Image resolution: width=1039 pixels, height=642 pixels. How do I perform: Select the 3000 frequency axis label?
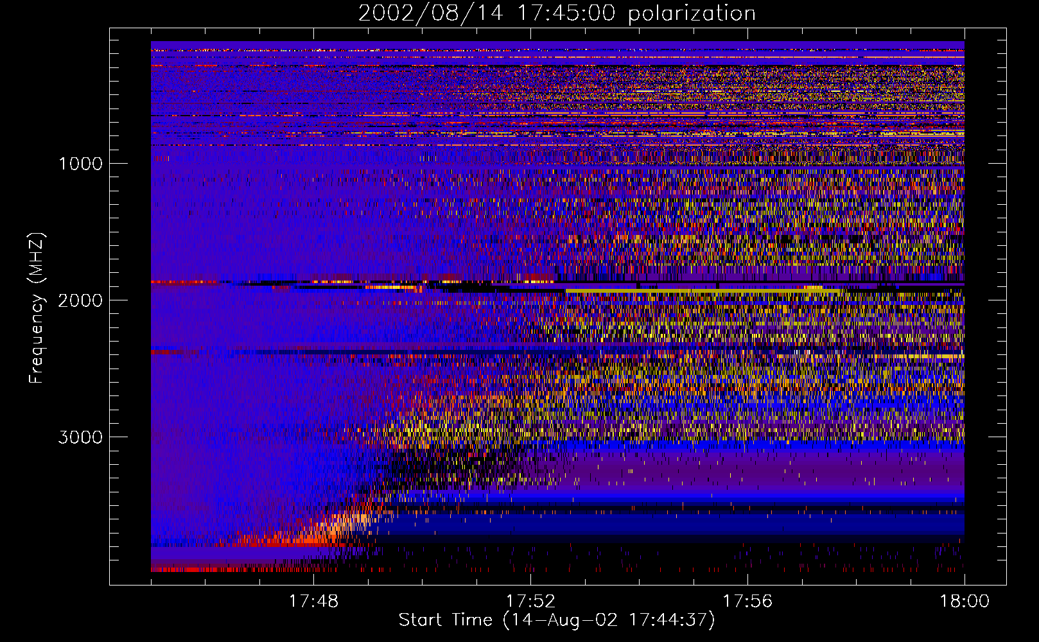click(80, 437)
